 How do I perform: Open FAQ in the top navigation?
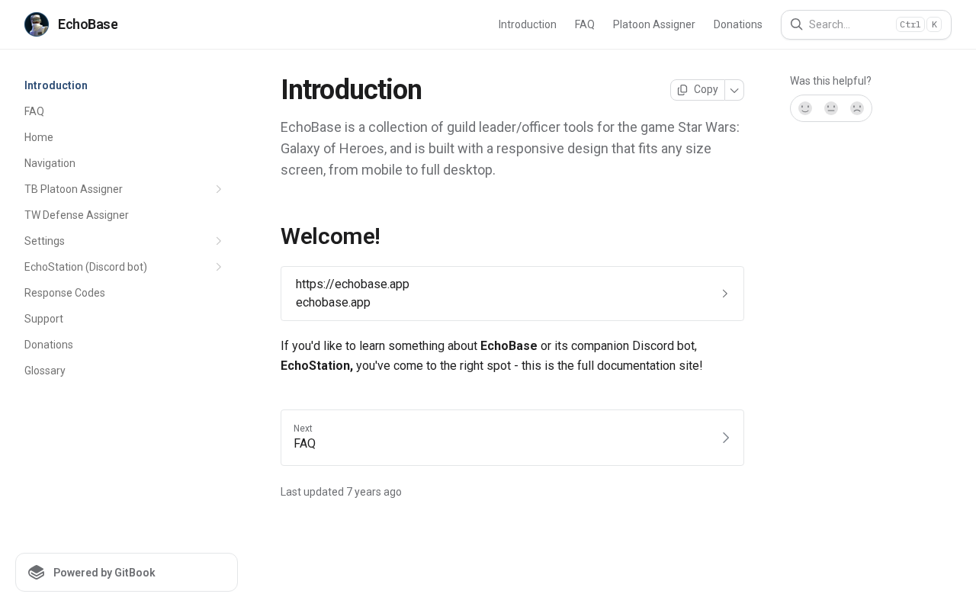[x=585, y=24]
